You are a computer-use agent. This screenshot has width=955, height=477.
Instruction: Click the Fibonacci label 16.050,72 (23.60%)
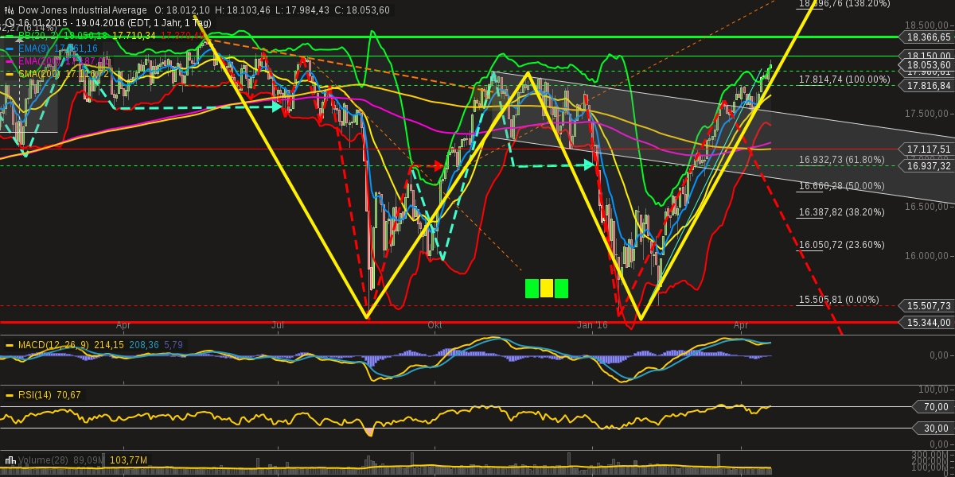tap(842, 245)
